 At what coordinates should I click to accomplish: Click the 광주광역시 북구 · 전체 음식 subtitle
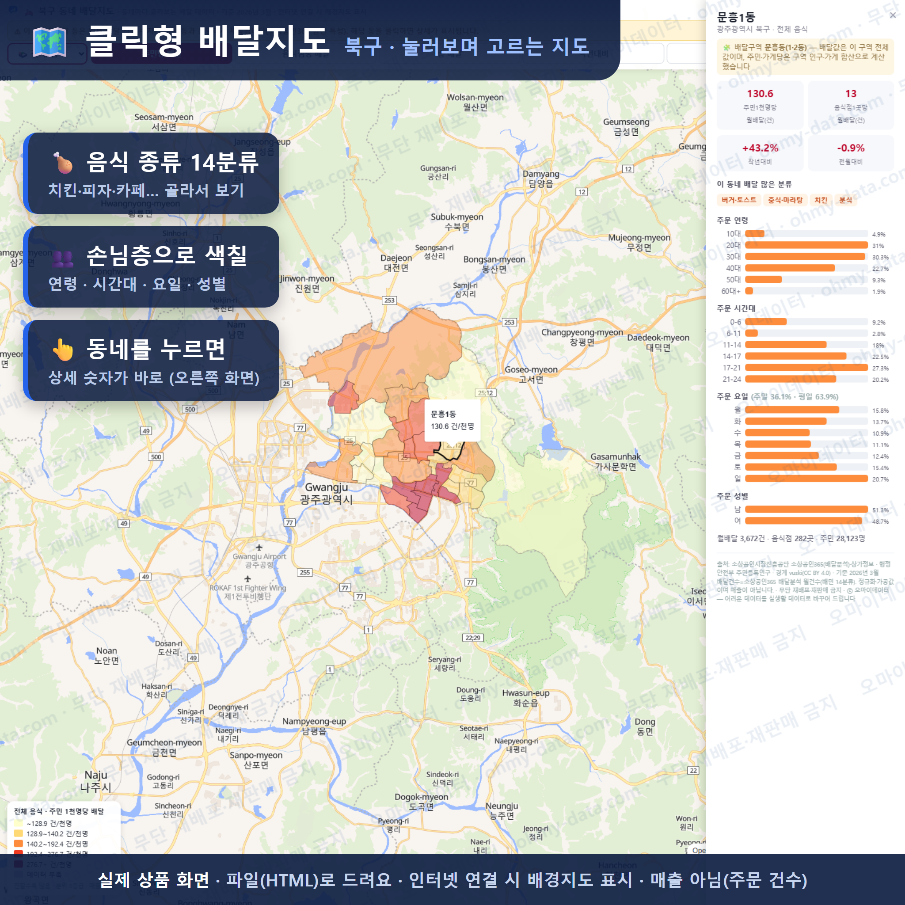(x=762, y=29)
